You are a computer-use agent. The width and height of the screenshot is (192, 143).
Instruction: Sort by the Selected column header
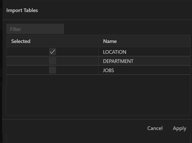[21, 41]
